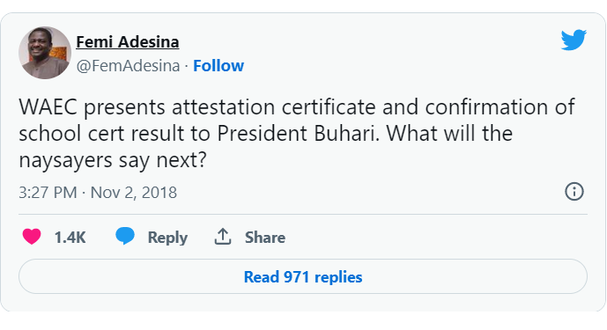Open the Twitter bird logo link
This screenshot has width=607, height=330.
click(574, 40)
